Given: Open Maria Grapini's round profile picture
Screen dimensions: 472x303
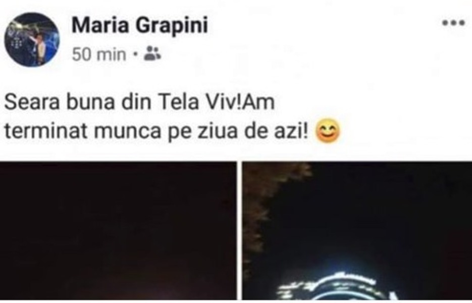Looking at the screenshot, I should (32, 39).
